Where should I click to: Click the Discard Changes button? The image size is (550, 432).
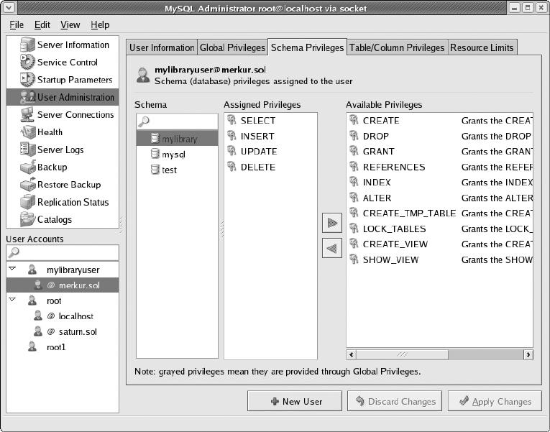[x=395, y=401]
